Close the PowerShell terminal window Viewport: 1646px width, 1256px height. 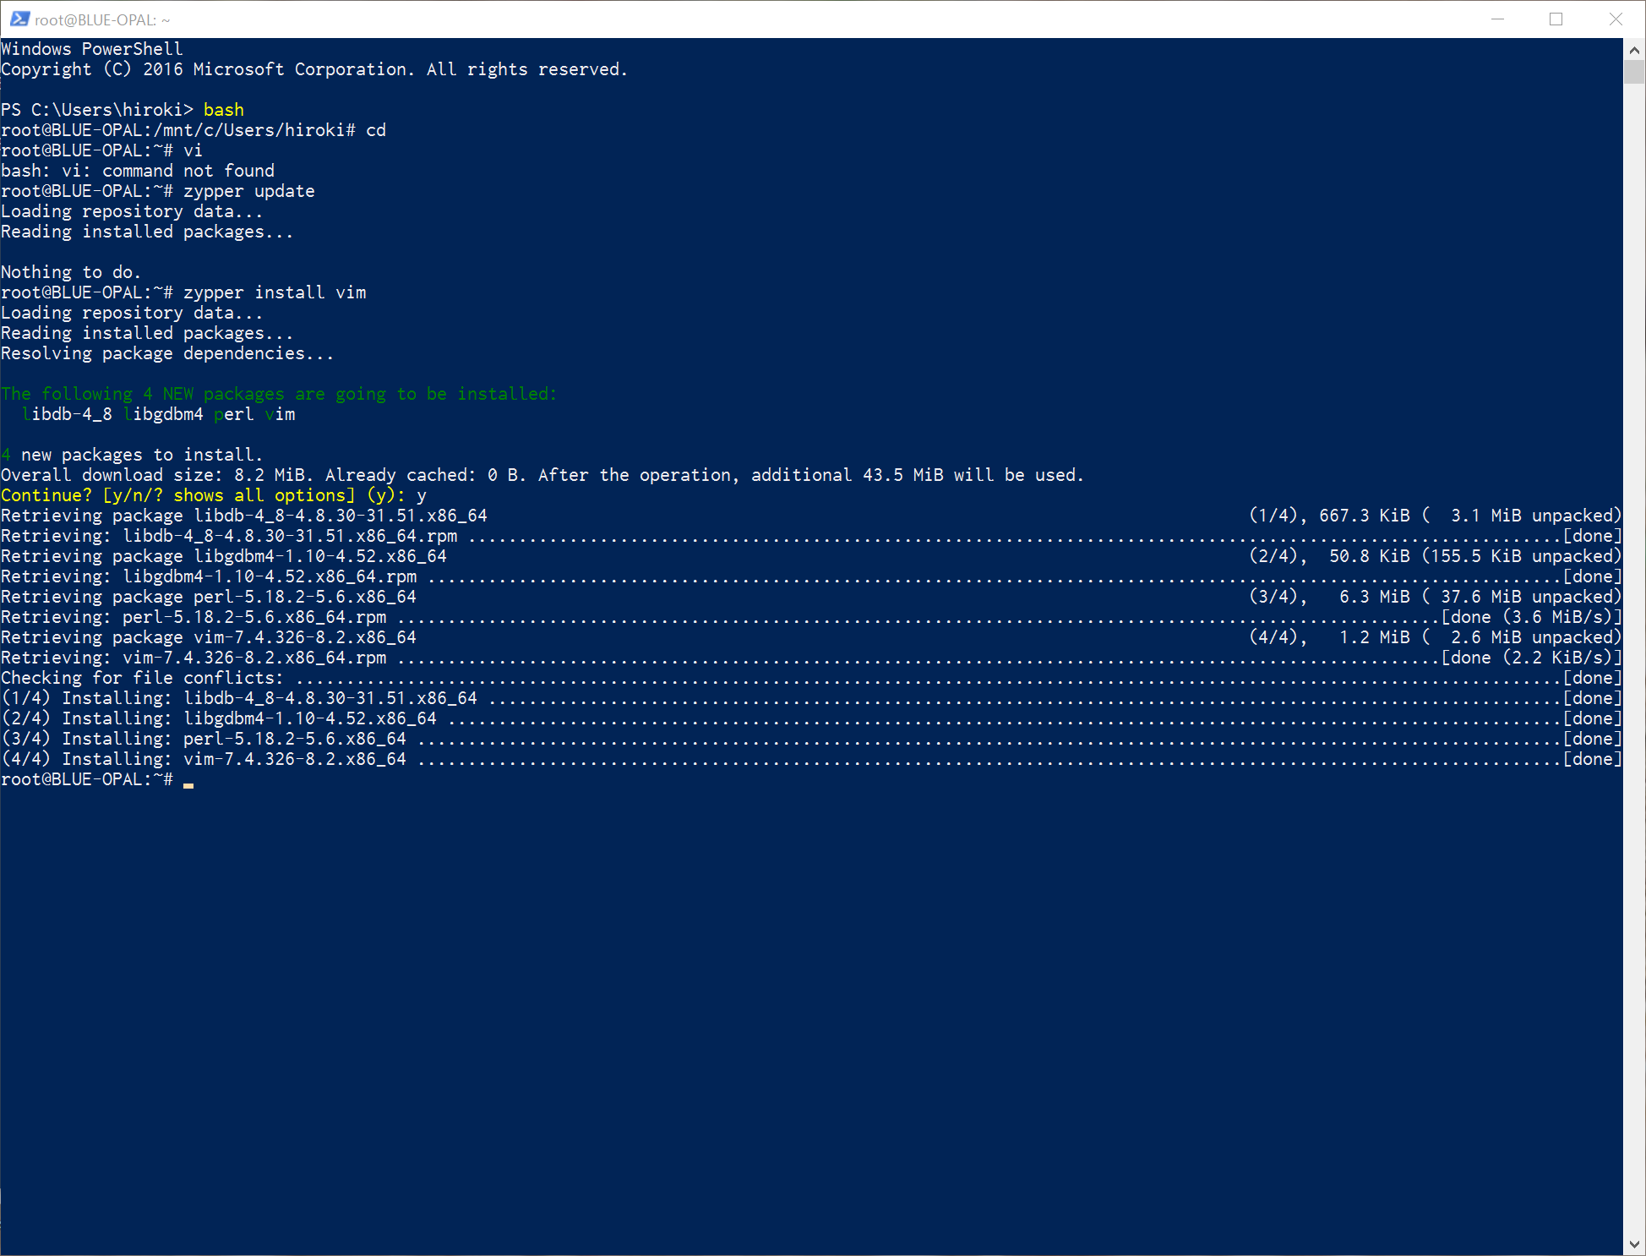click(x=1615, y=19)
